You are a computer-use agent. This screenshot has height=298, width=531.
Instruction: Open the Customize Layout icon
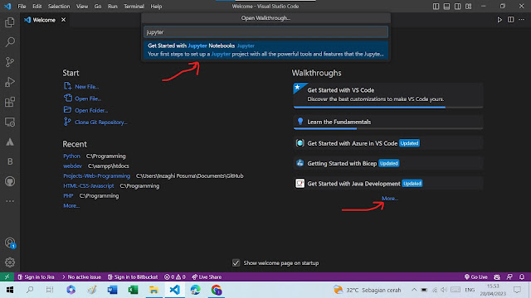(x=468, y=7)
